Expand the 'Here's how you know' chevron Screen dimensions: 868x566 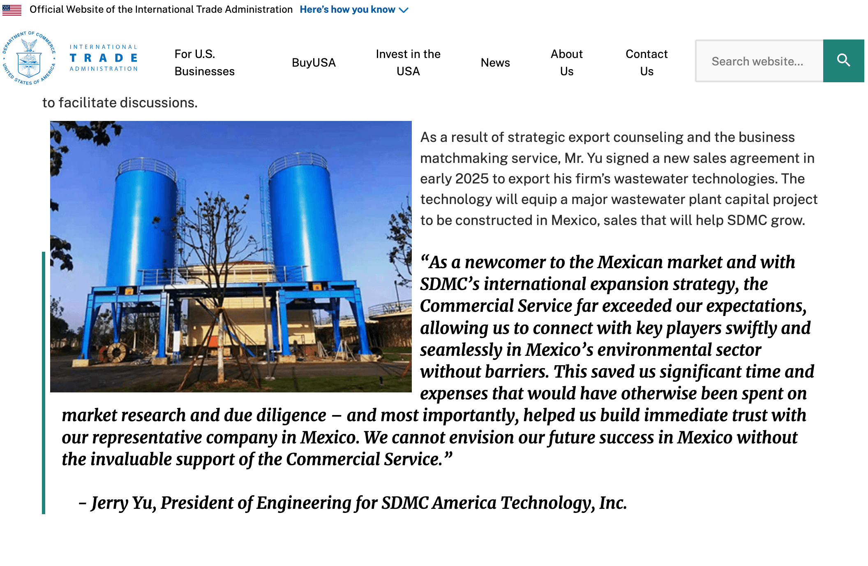click(404, 10)
